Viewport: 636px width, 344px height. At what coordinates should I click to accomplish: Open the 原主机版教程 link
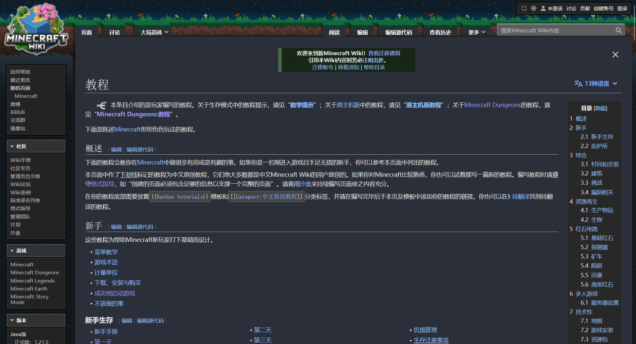click(424, 105)
